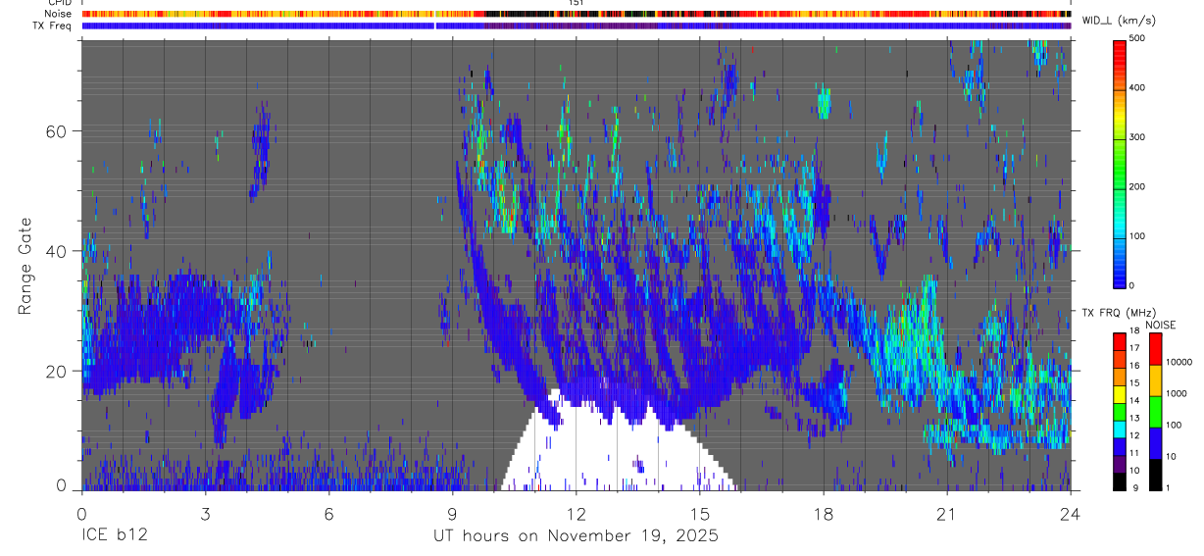Click the blue segment of NOISE legend

[x=1155, y=442]
